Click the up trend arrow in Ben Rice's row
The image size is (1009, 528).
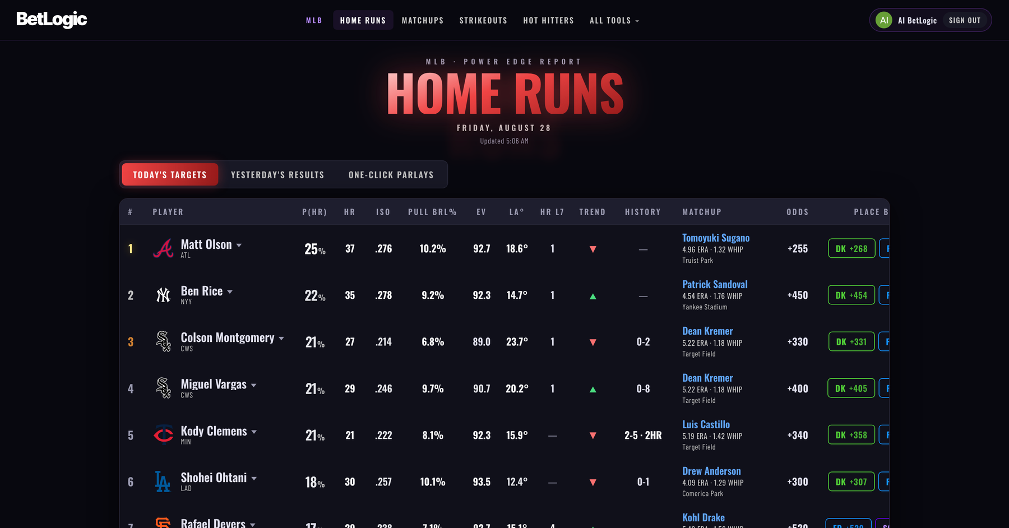coord(593,296)
